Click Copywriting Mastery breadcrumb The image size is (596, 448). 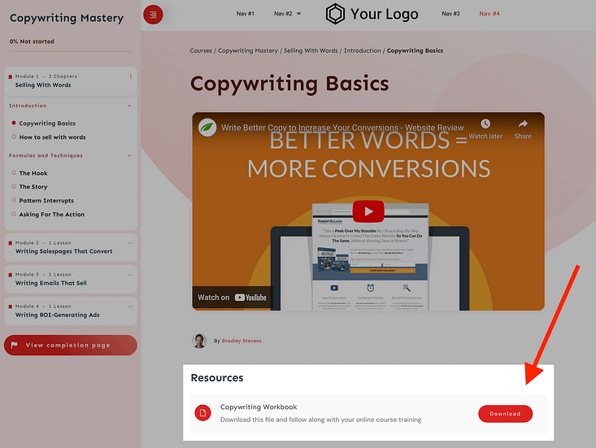pos(248,50)
